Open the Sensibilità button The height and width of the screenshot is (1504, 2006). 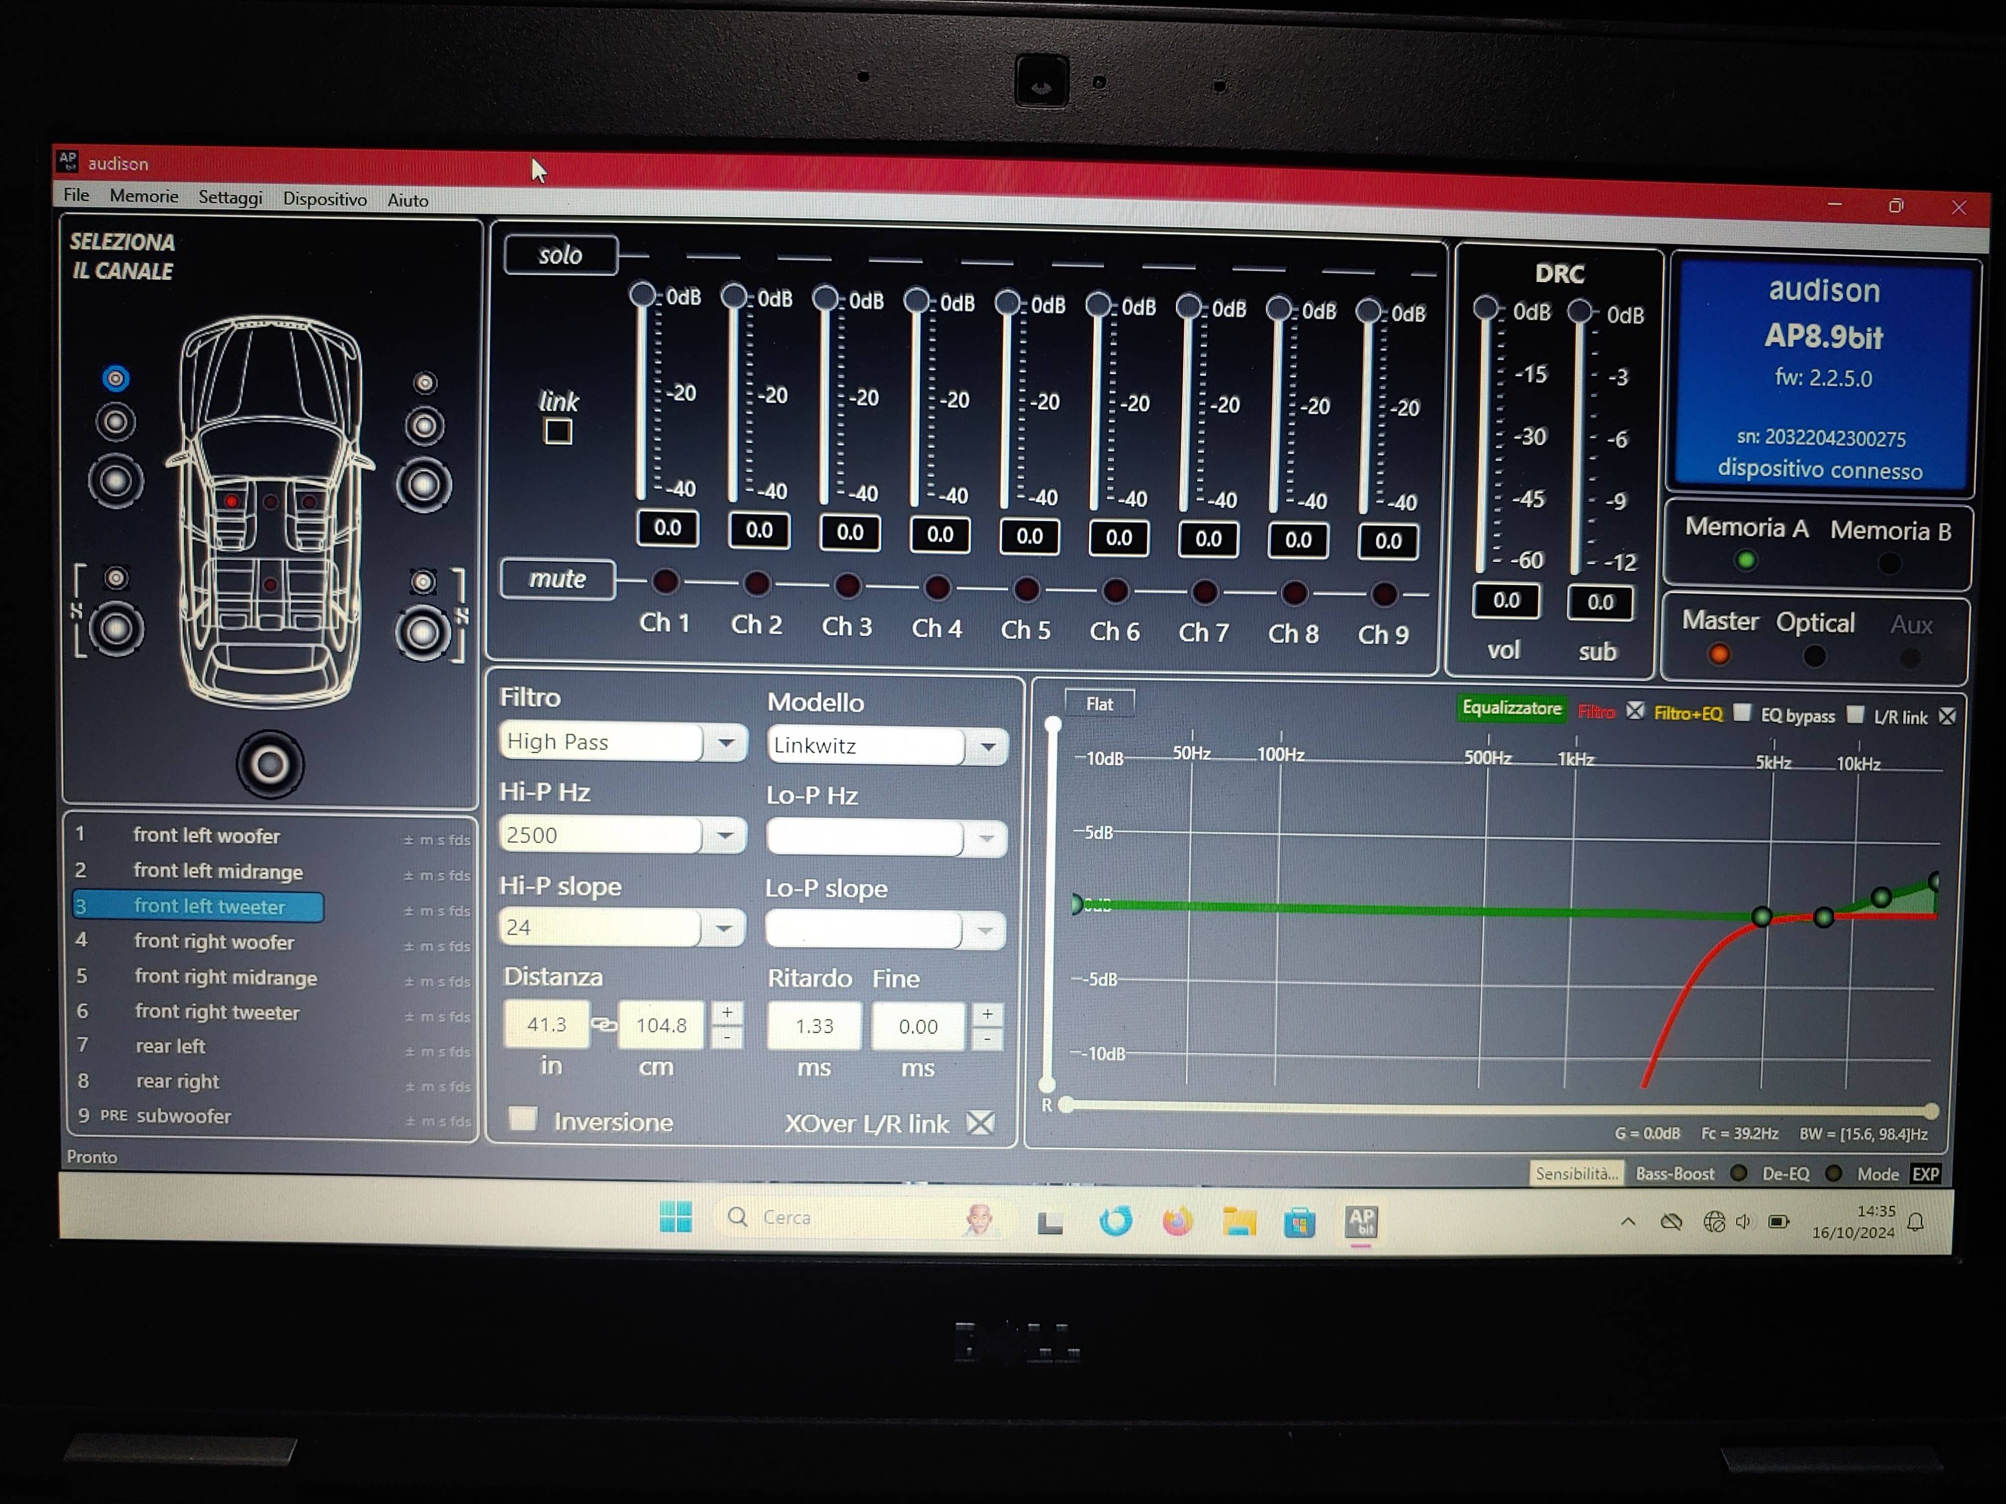pos(1576,1173)
